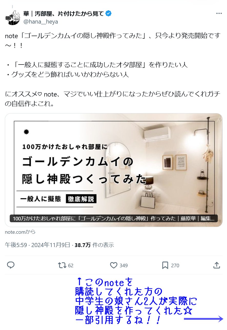Click the link card title caption bar
The height and width of the screenshot is (330, 227).
tap(114, 218)
